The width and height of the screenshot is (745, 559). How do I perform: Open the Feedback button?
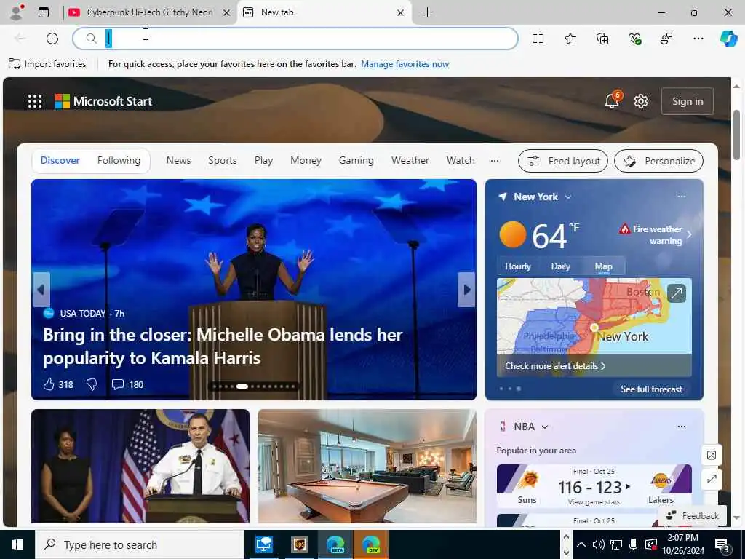coord(693,516)
